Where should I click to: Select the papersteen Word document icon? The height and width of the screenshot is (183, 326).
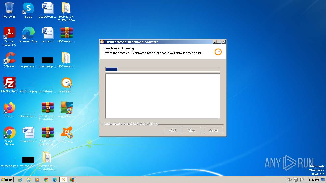47,10
